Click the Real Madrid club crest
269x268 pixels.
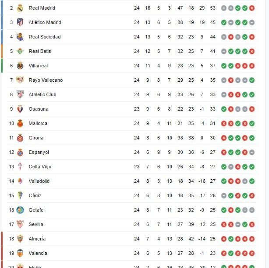20,8
